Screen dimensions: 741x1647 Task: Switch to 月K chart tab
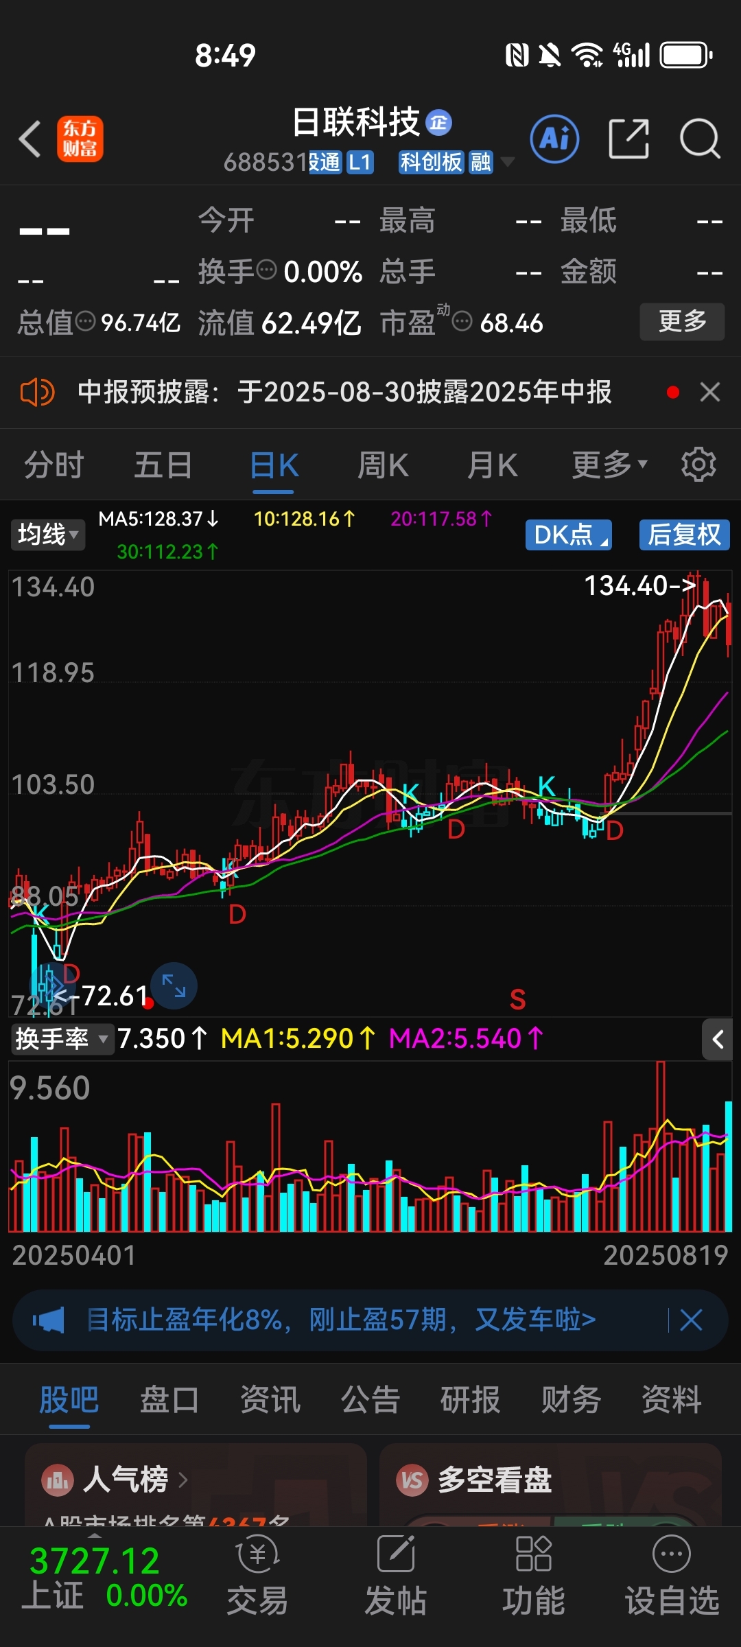tap(492, 465)
